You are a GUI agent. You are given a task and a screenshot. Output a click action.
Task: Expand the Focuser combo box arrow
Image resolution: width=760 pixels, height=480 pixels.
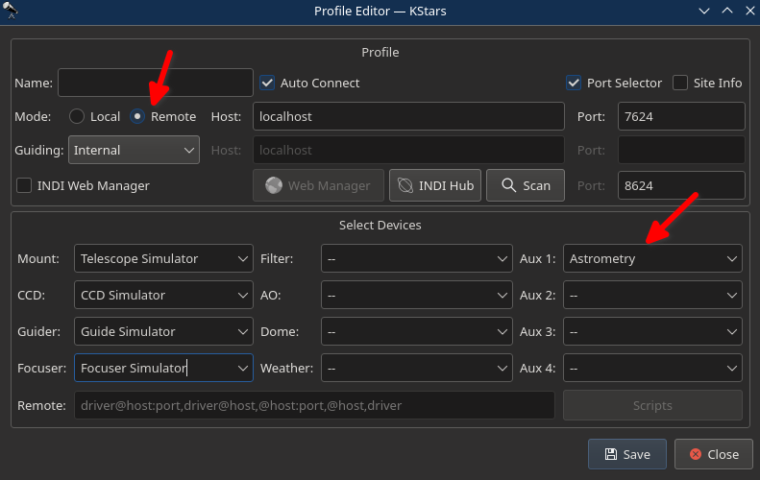243,368
